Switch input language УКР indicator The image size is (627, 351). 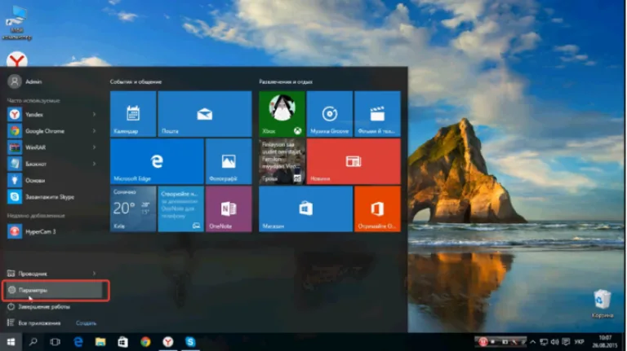tap(579, 342)
